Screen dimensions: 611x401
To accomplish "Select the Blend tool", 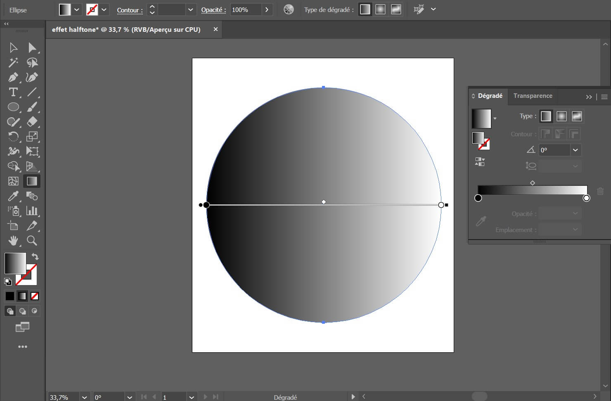I will coord(32,196).
